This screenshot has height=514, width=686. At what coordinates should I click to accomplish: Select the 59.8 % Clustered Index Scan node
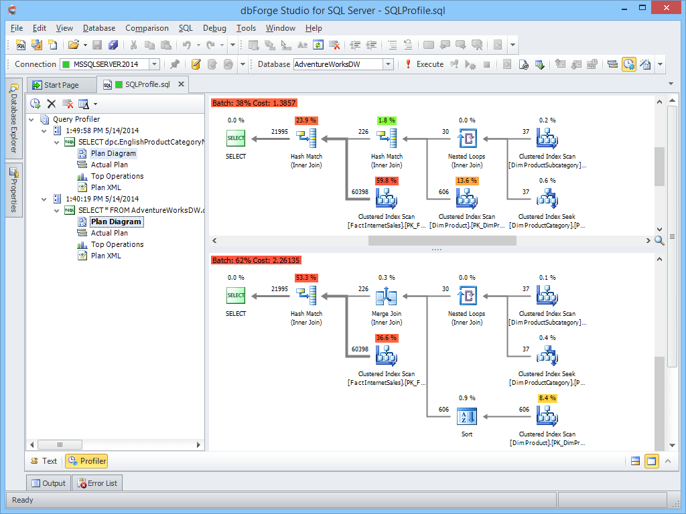387,198
